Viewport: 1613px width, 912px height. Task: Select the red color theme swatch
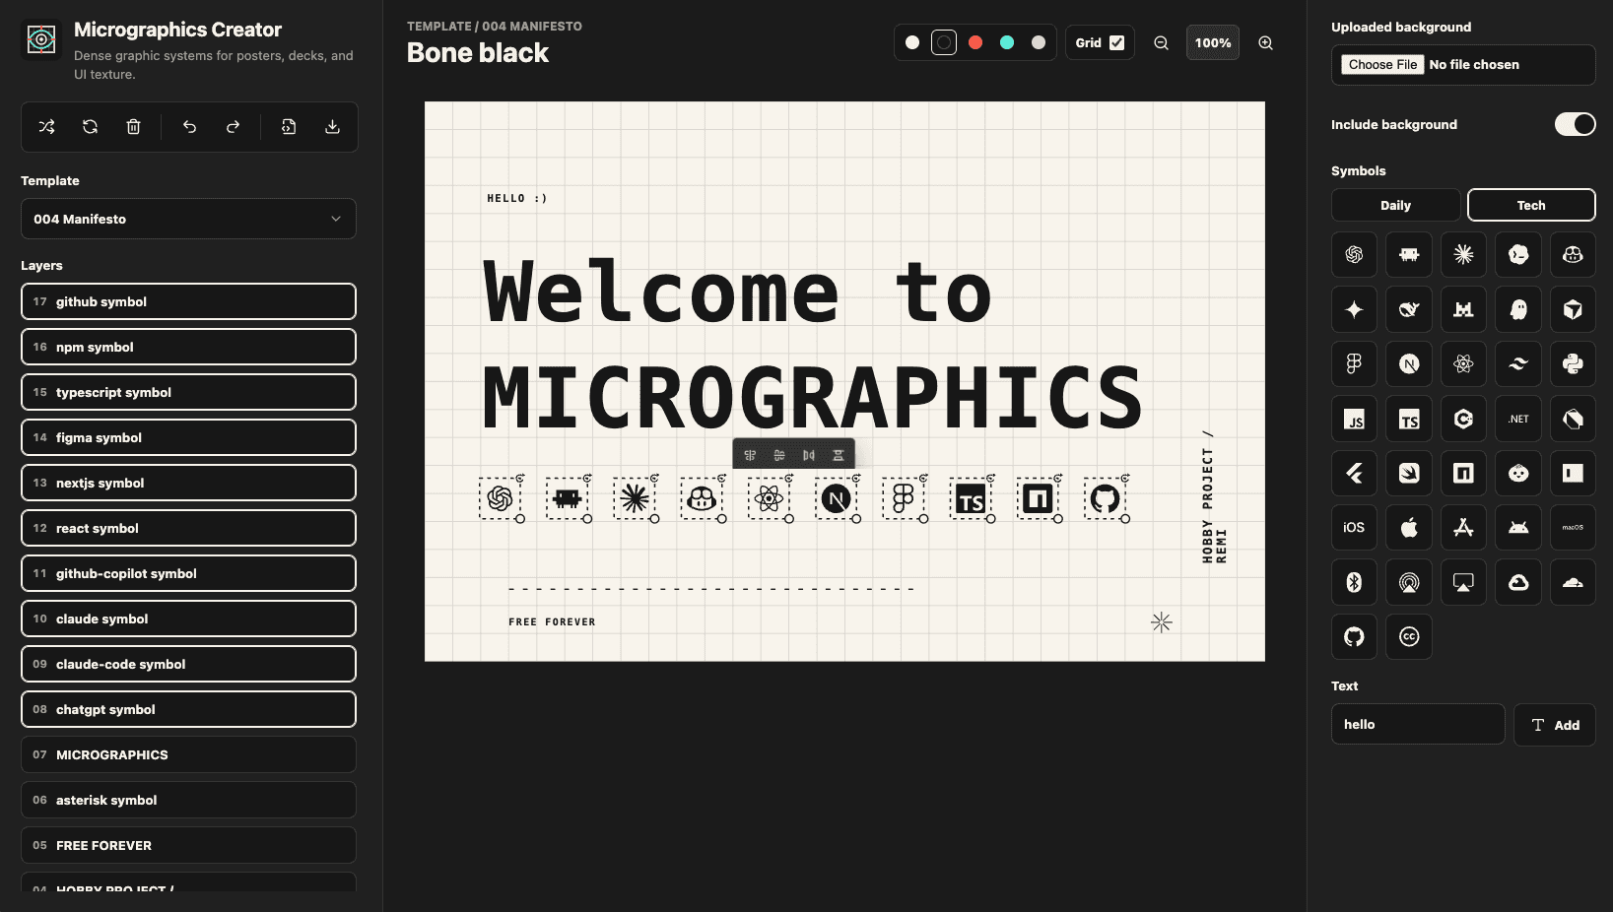pos(975,43)
